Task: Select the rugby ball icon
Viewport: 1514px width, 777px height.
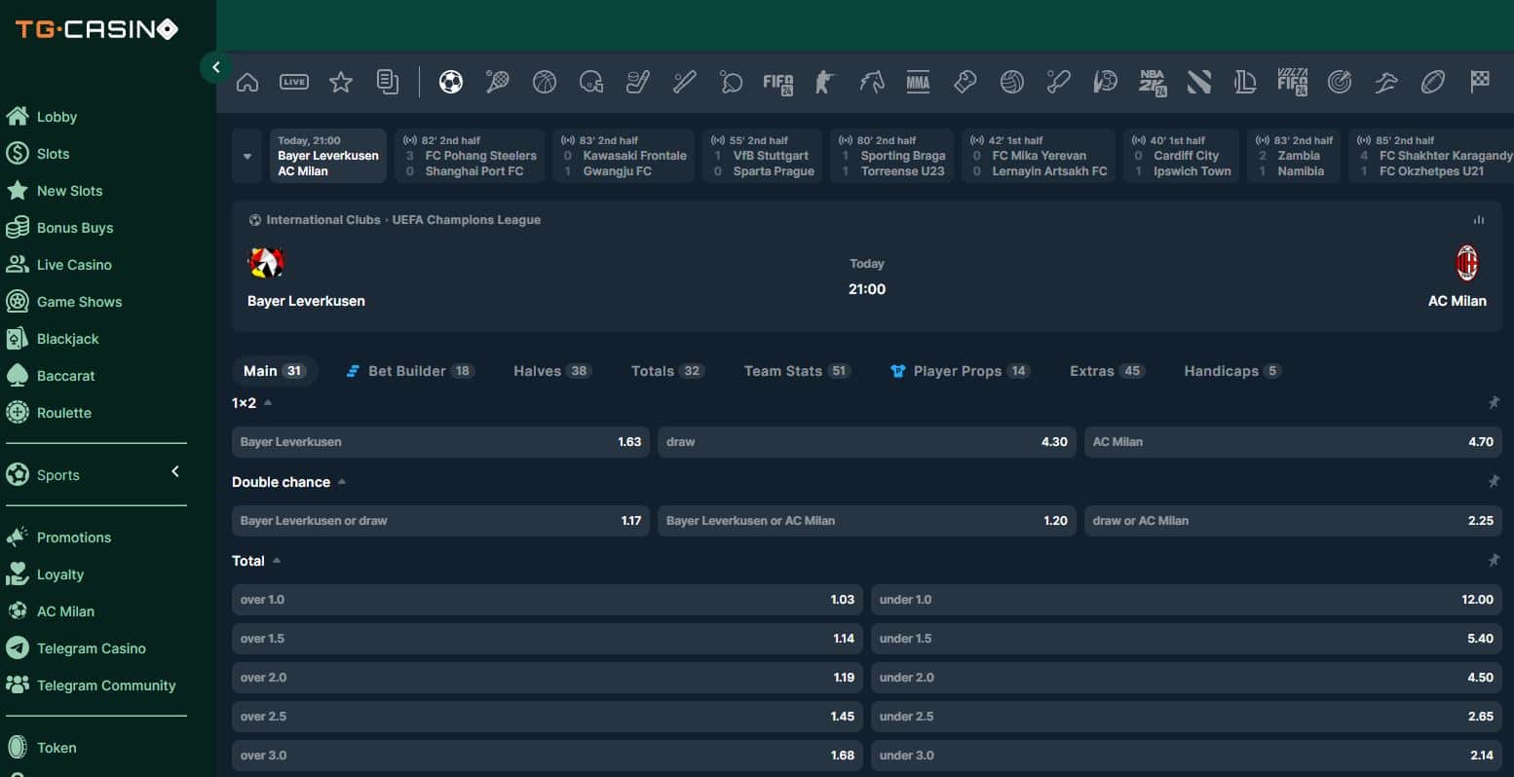Action: point(1433,83)
